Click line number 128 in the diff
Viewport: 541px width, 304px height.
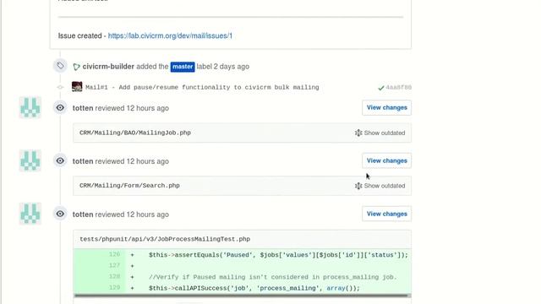115,276
